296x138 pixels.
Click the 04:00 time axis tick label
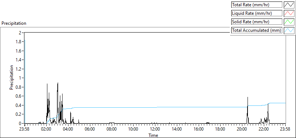(68, 129)
